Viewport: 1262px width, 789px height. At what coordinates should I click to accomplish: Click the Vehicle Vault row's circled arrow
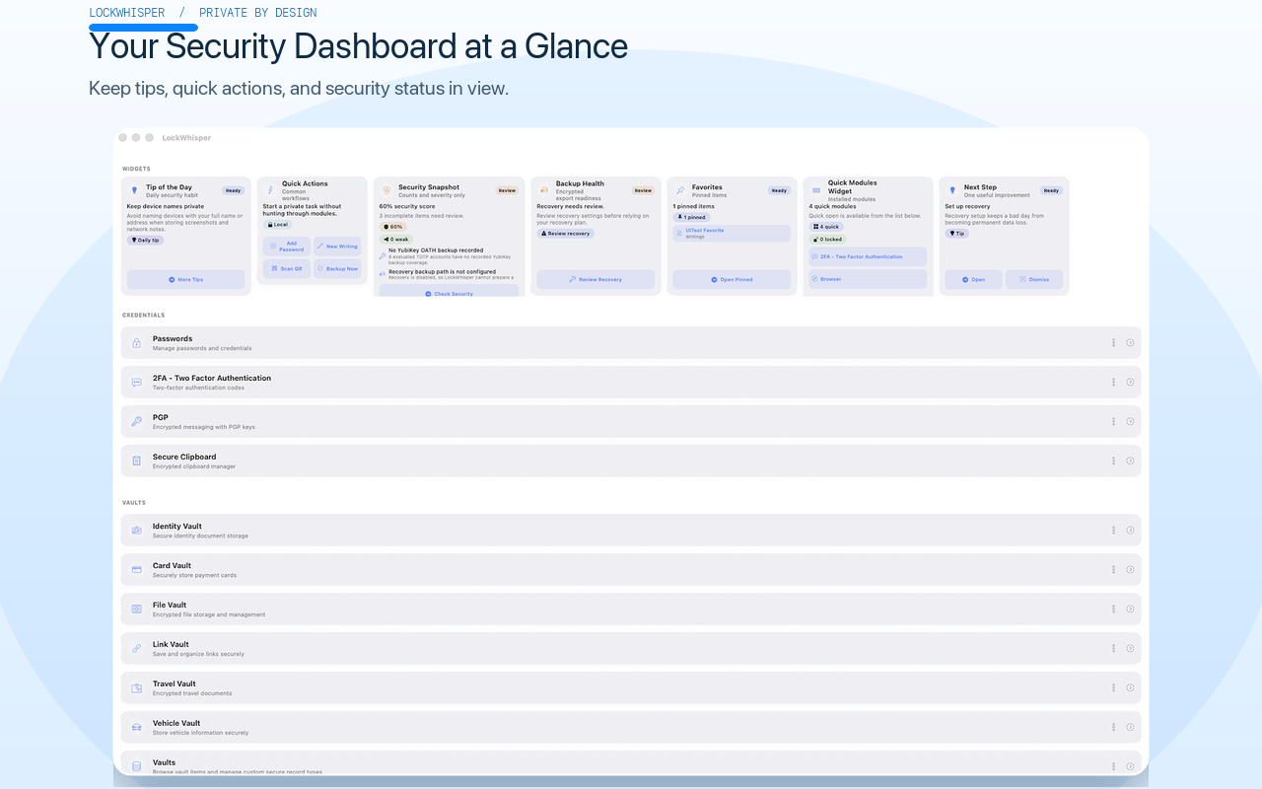coord(1130,727)
